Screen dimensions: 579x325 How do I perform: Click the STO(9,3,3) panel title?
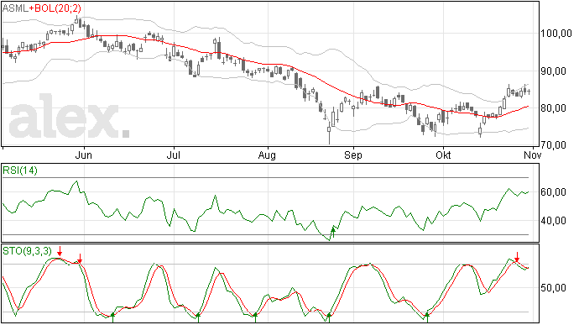coord(28,251)
